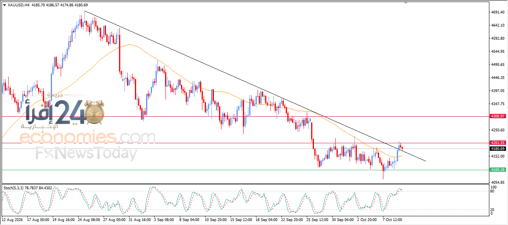
Task: Click the 15 Sep 12:00 time label
Action: click(241, 219)
